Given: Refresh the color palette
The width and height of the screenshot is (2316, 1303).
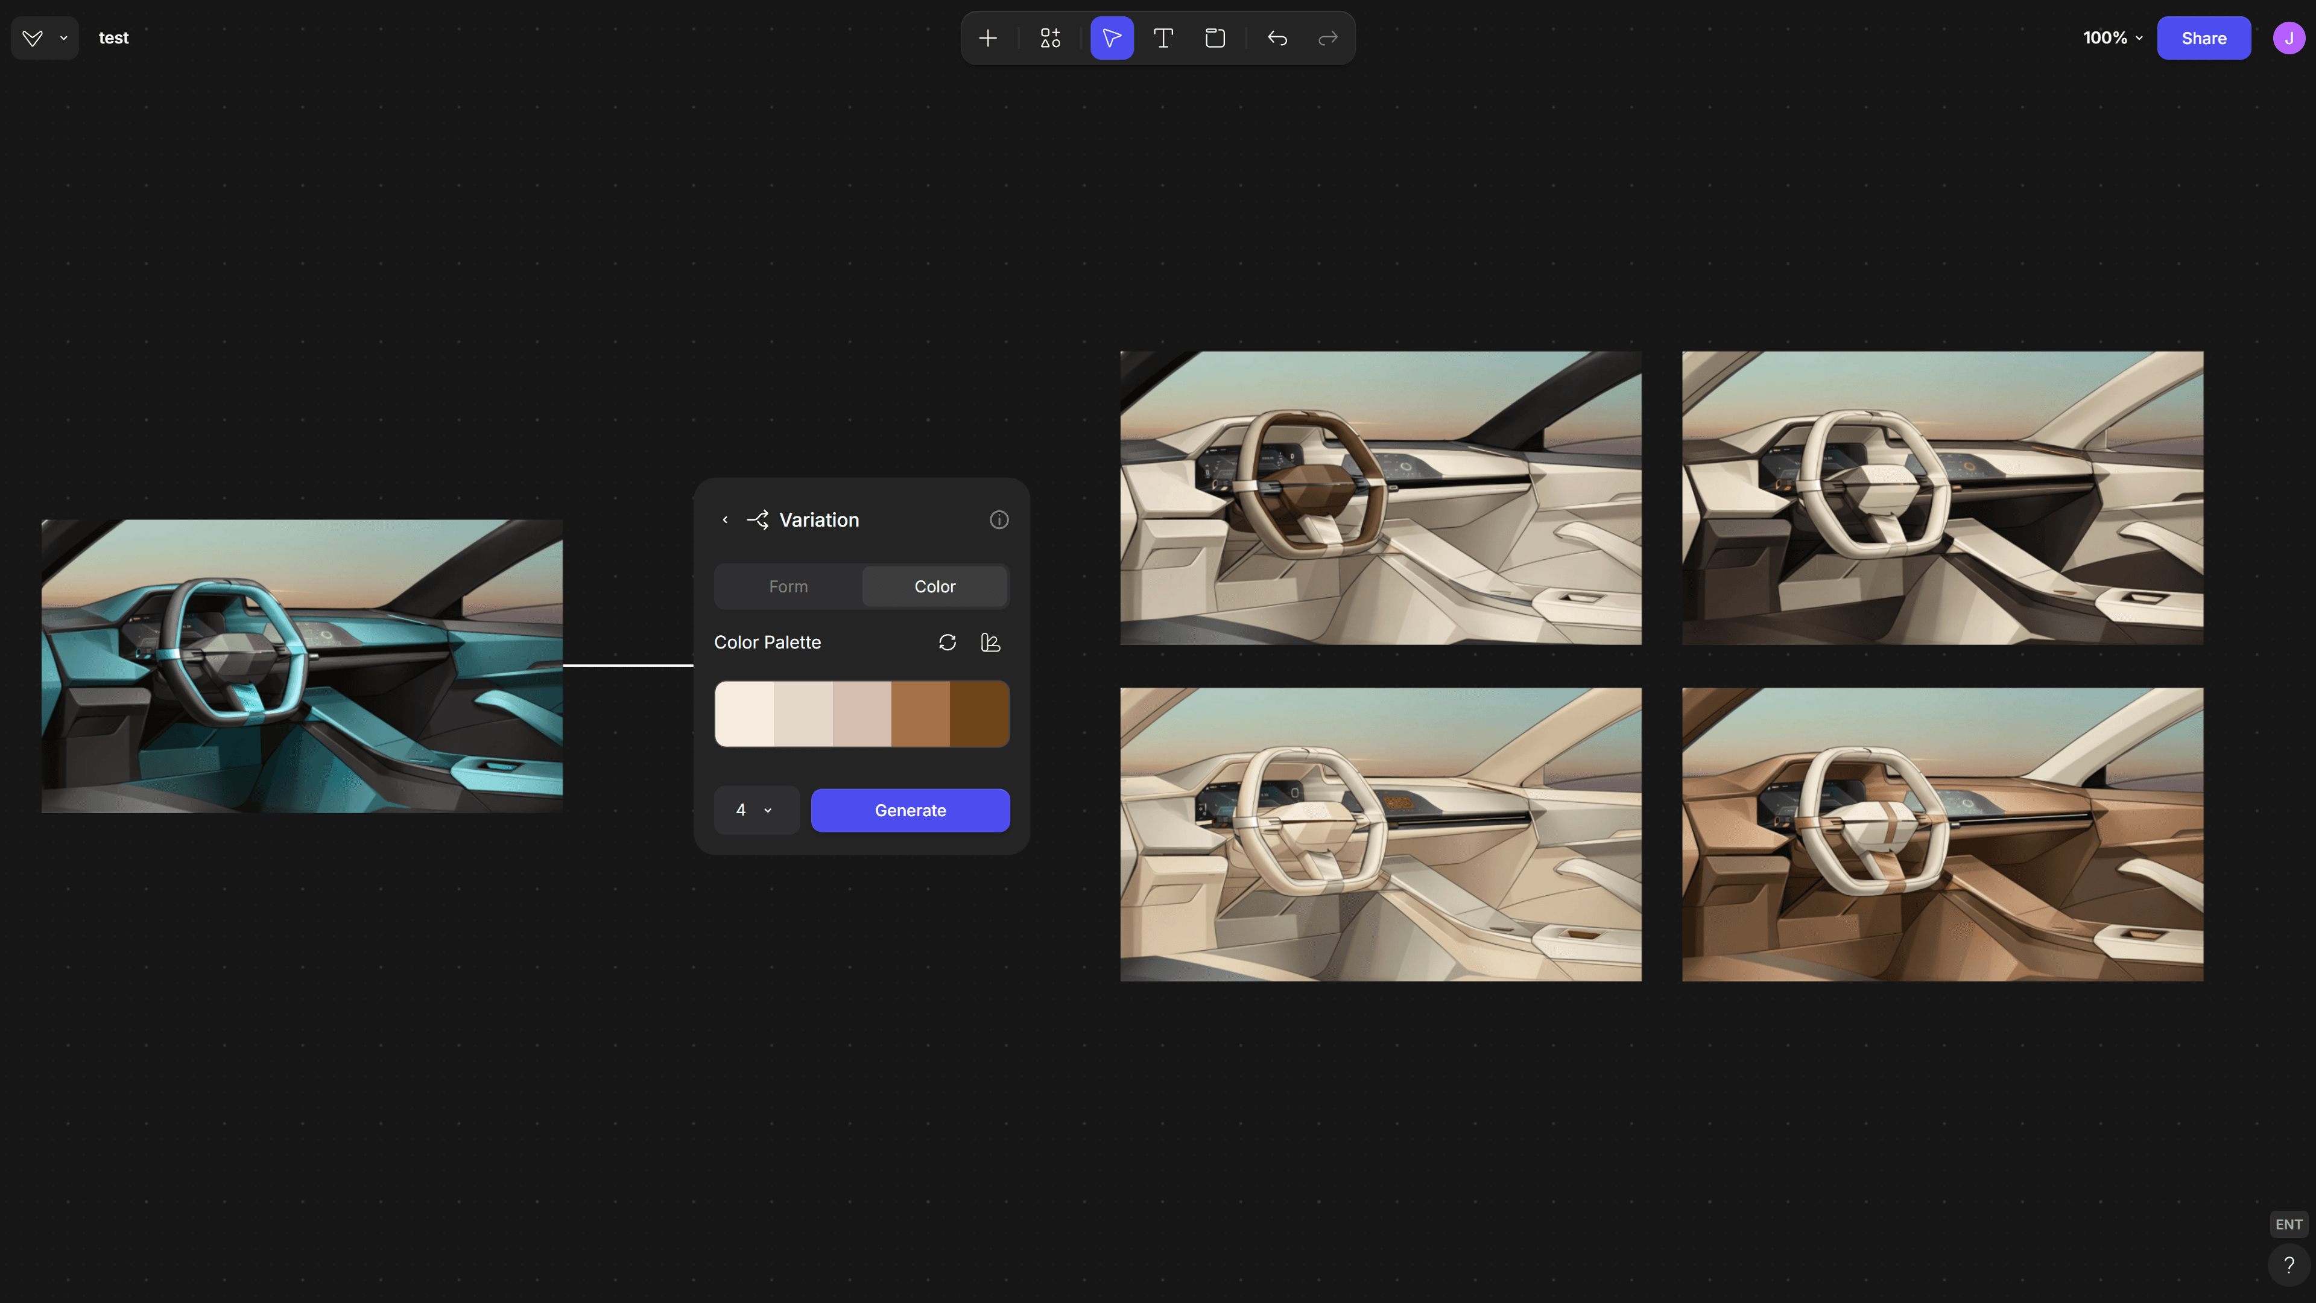Looking at the screenshot, I should coord(947,642).
